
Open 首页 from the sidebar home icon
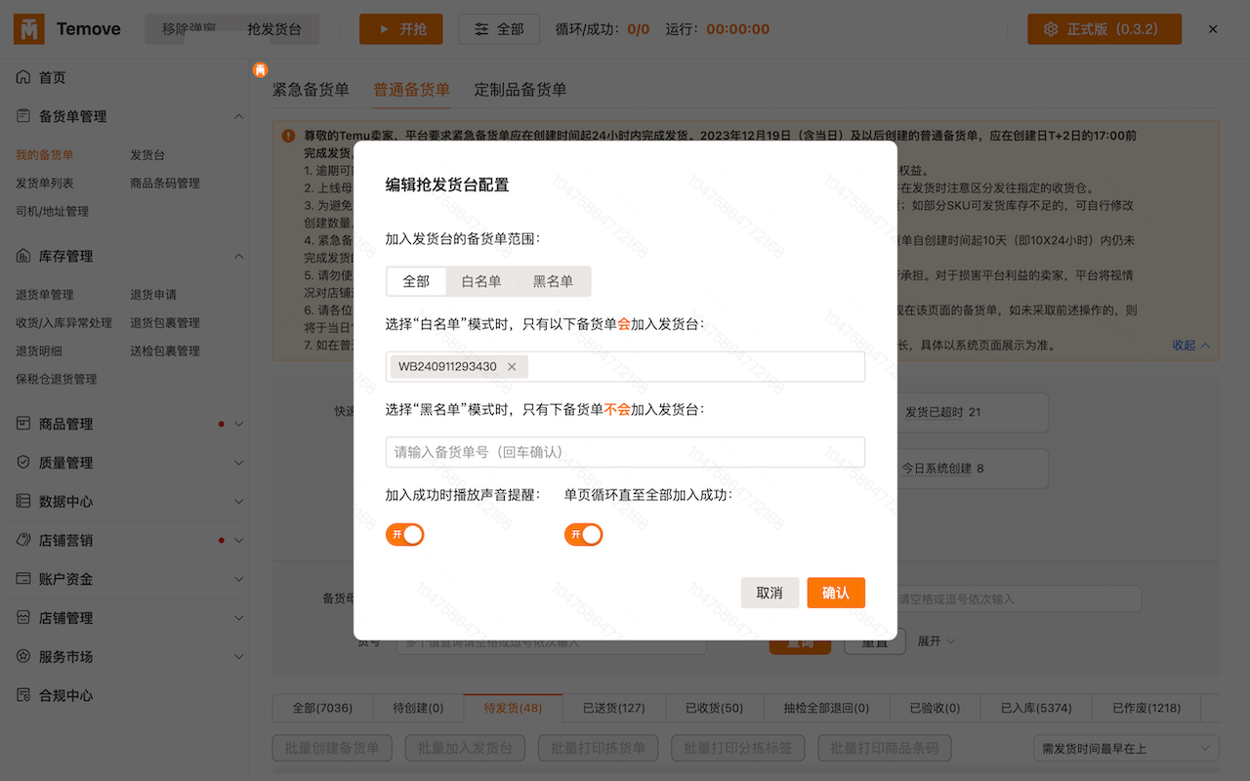click(x=24, y=77)
